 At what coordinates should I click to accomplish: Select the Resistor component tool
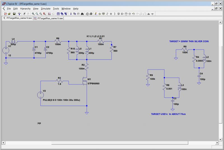(x=108, y=13)
